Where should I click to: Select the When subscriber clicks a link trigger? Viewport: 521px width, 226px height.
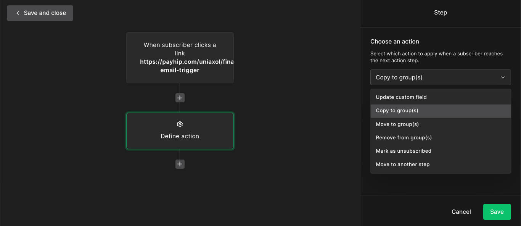coord(180,58)
